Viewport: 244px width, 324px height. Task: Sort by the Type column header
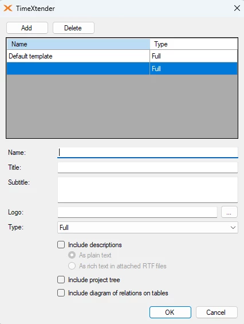click(194, 44)
